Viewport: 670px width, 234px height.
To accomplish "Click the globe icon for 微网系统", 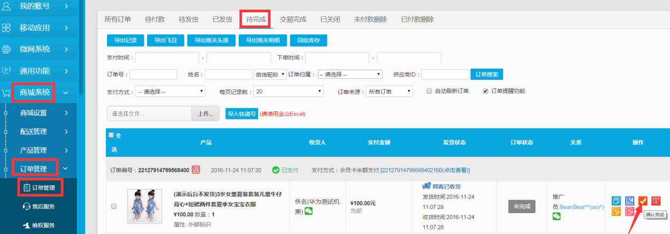I will pos(6,49).
